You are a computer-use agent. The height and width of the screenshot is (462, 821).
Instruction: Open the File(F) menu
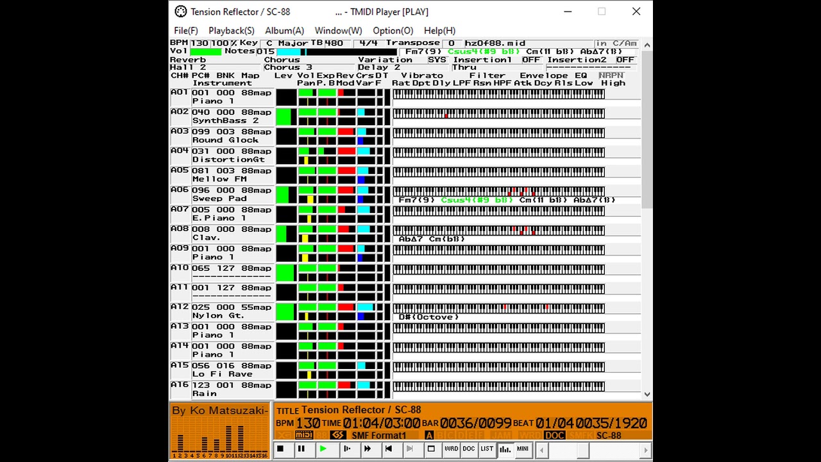(186, 30)
